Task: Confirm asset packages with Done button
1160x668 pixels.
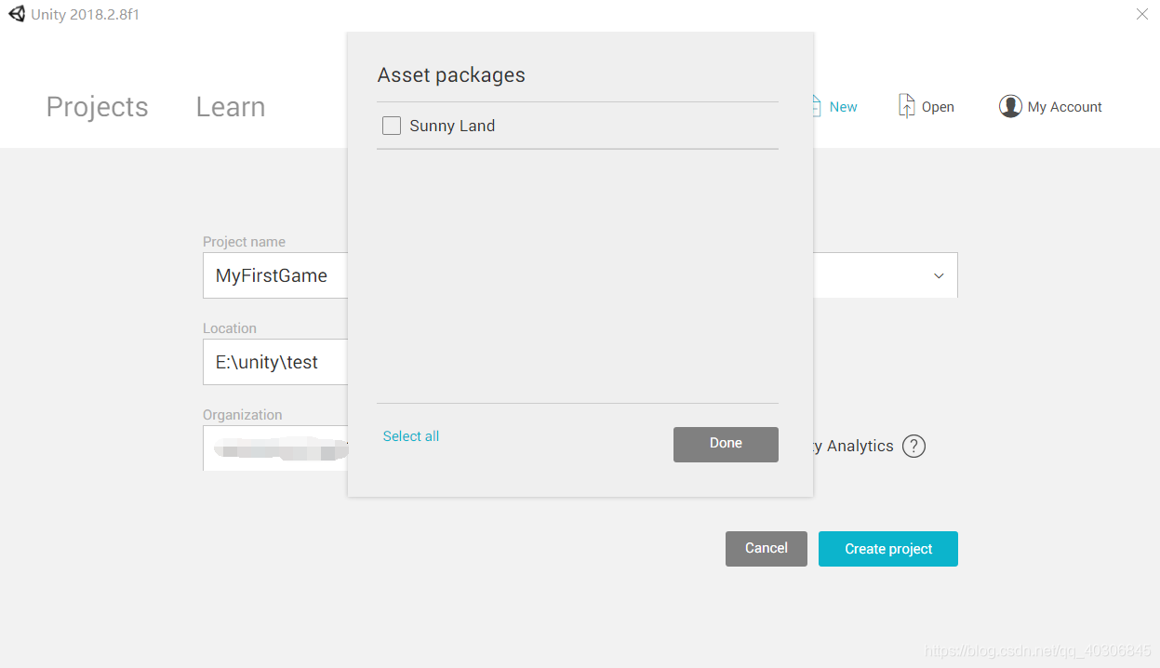Action: coord(726,445)
